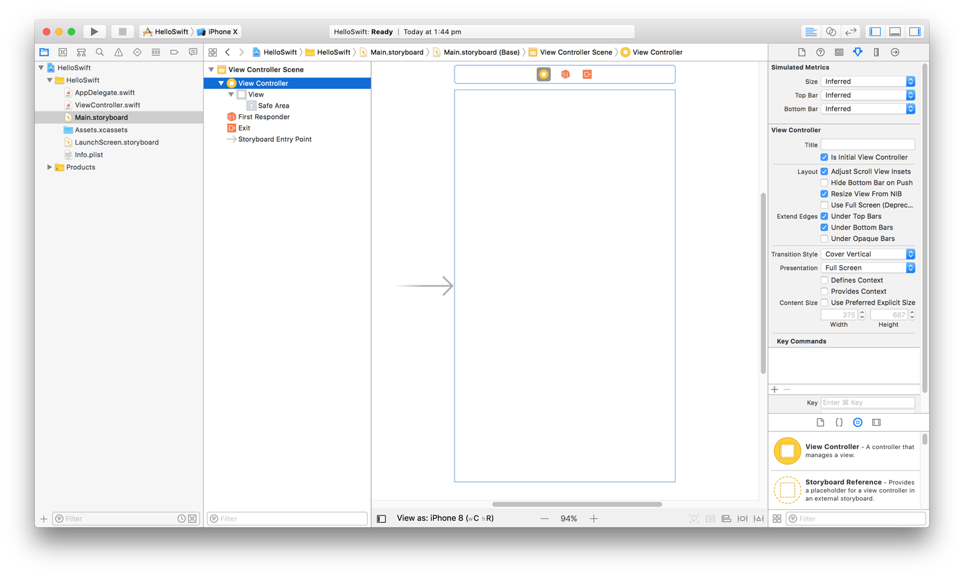Image resolution: width=964 pixels, height=577 pixels.
Task: Toggle the Navigator pane visibility
Action: tap(875, 31)
